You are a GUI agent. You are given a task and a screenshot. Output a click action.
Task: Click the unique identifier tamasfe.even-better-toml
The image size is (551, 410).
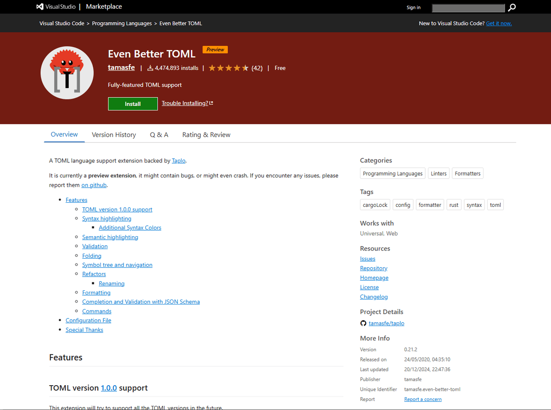(x=432, y=389)
